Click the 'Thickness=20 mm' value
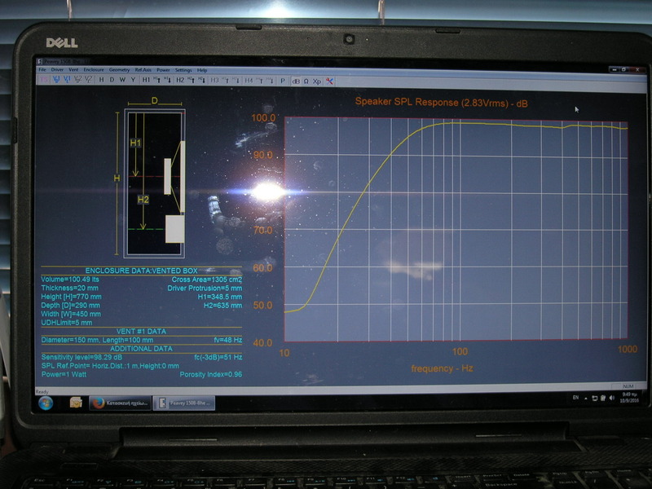Image resolution: width=652 pixels, height=489 pixels. [69, 288]
